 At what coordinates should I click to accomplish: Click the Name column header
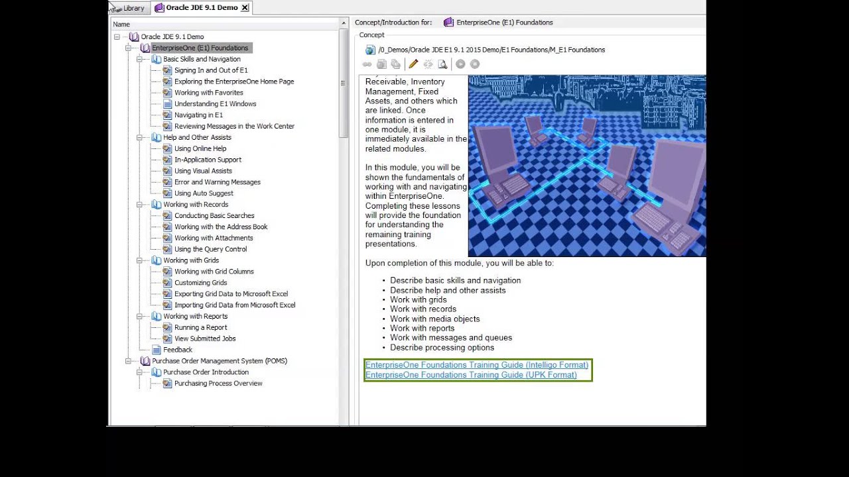pos(225,25)
